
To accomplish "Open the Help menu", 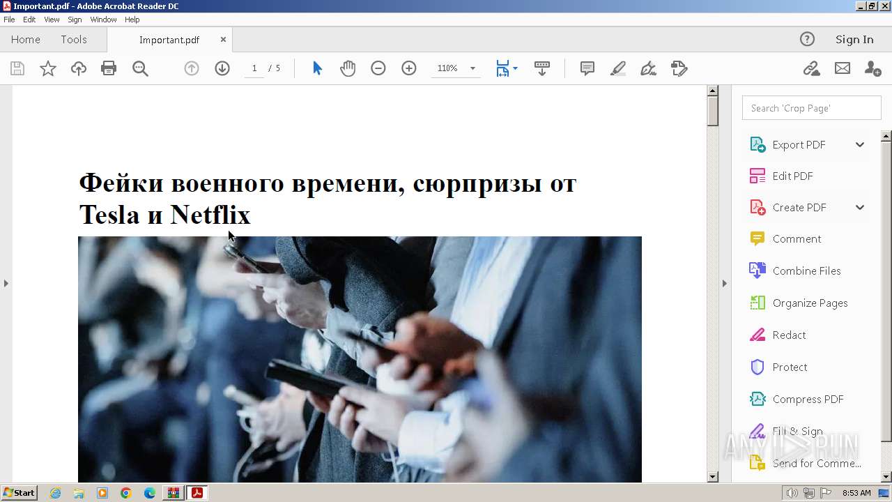I will [x=132, y=20].
